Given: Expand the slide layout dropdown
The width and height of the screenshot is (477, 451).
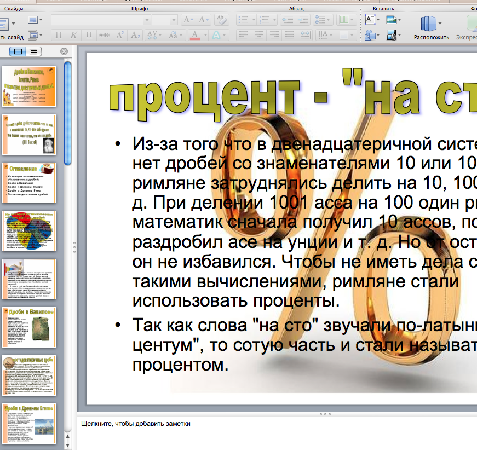Looking at the screenshot, I should [x=34, y=21].
